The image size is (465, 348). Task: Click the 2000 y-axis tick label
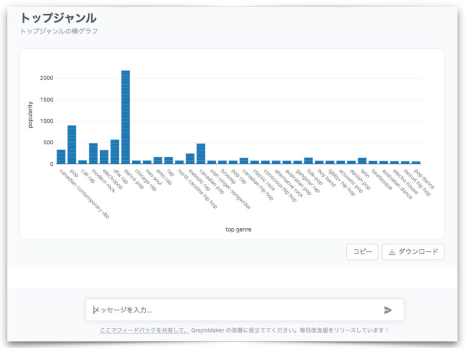click(47, 78)
